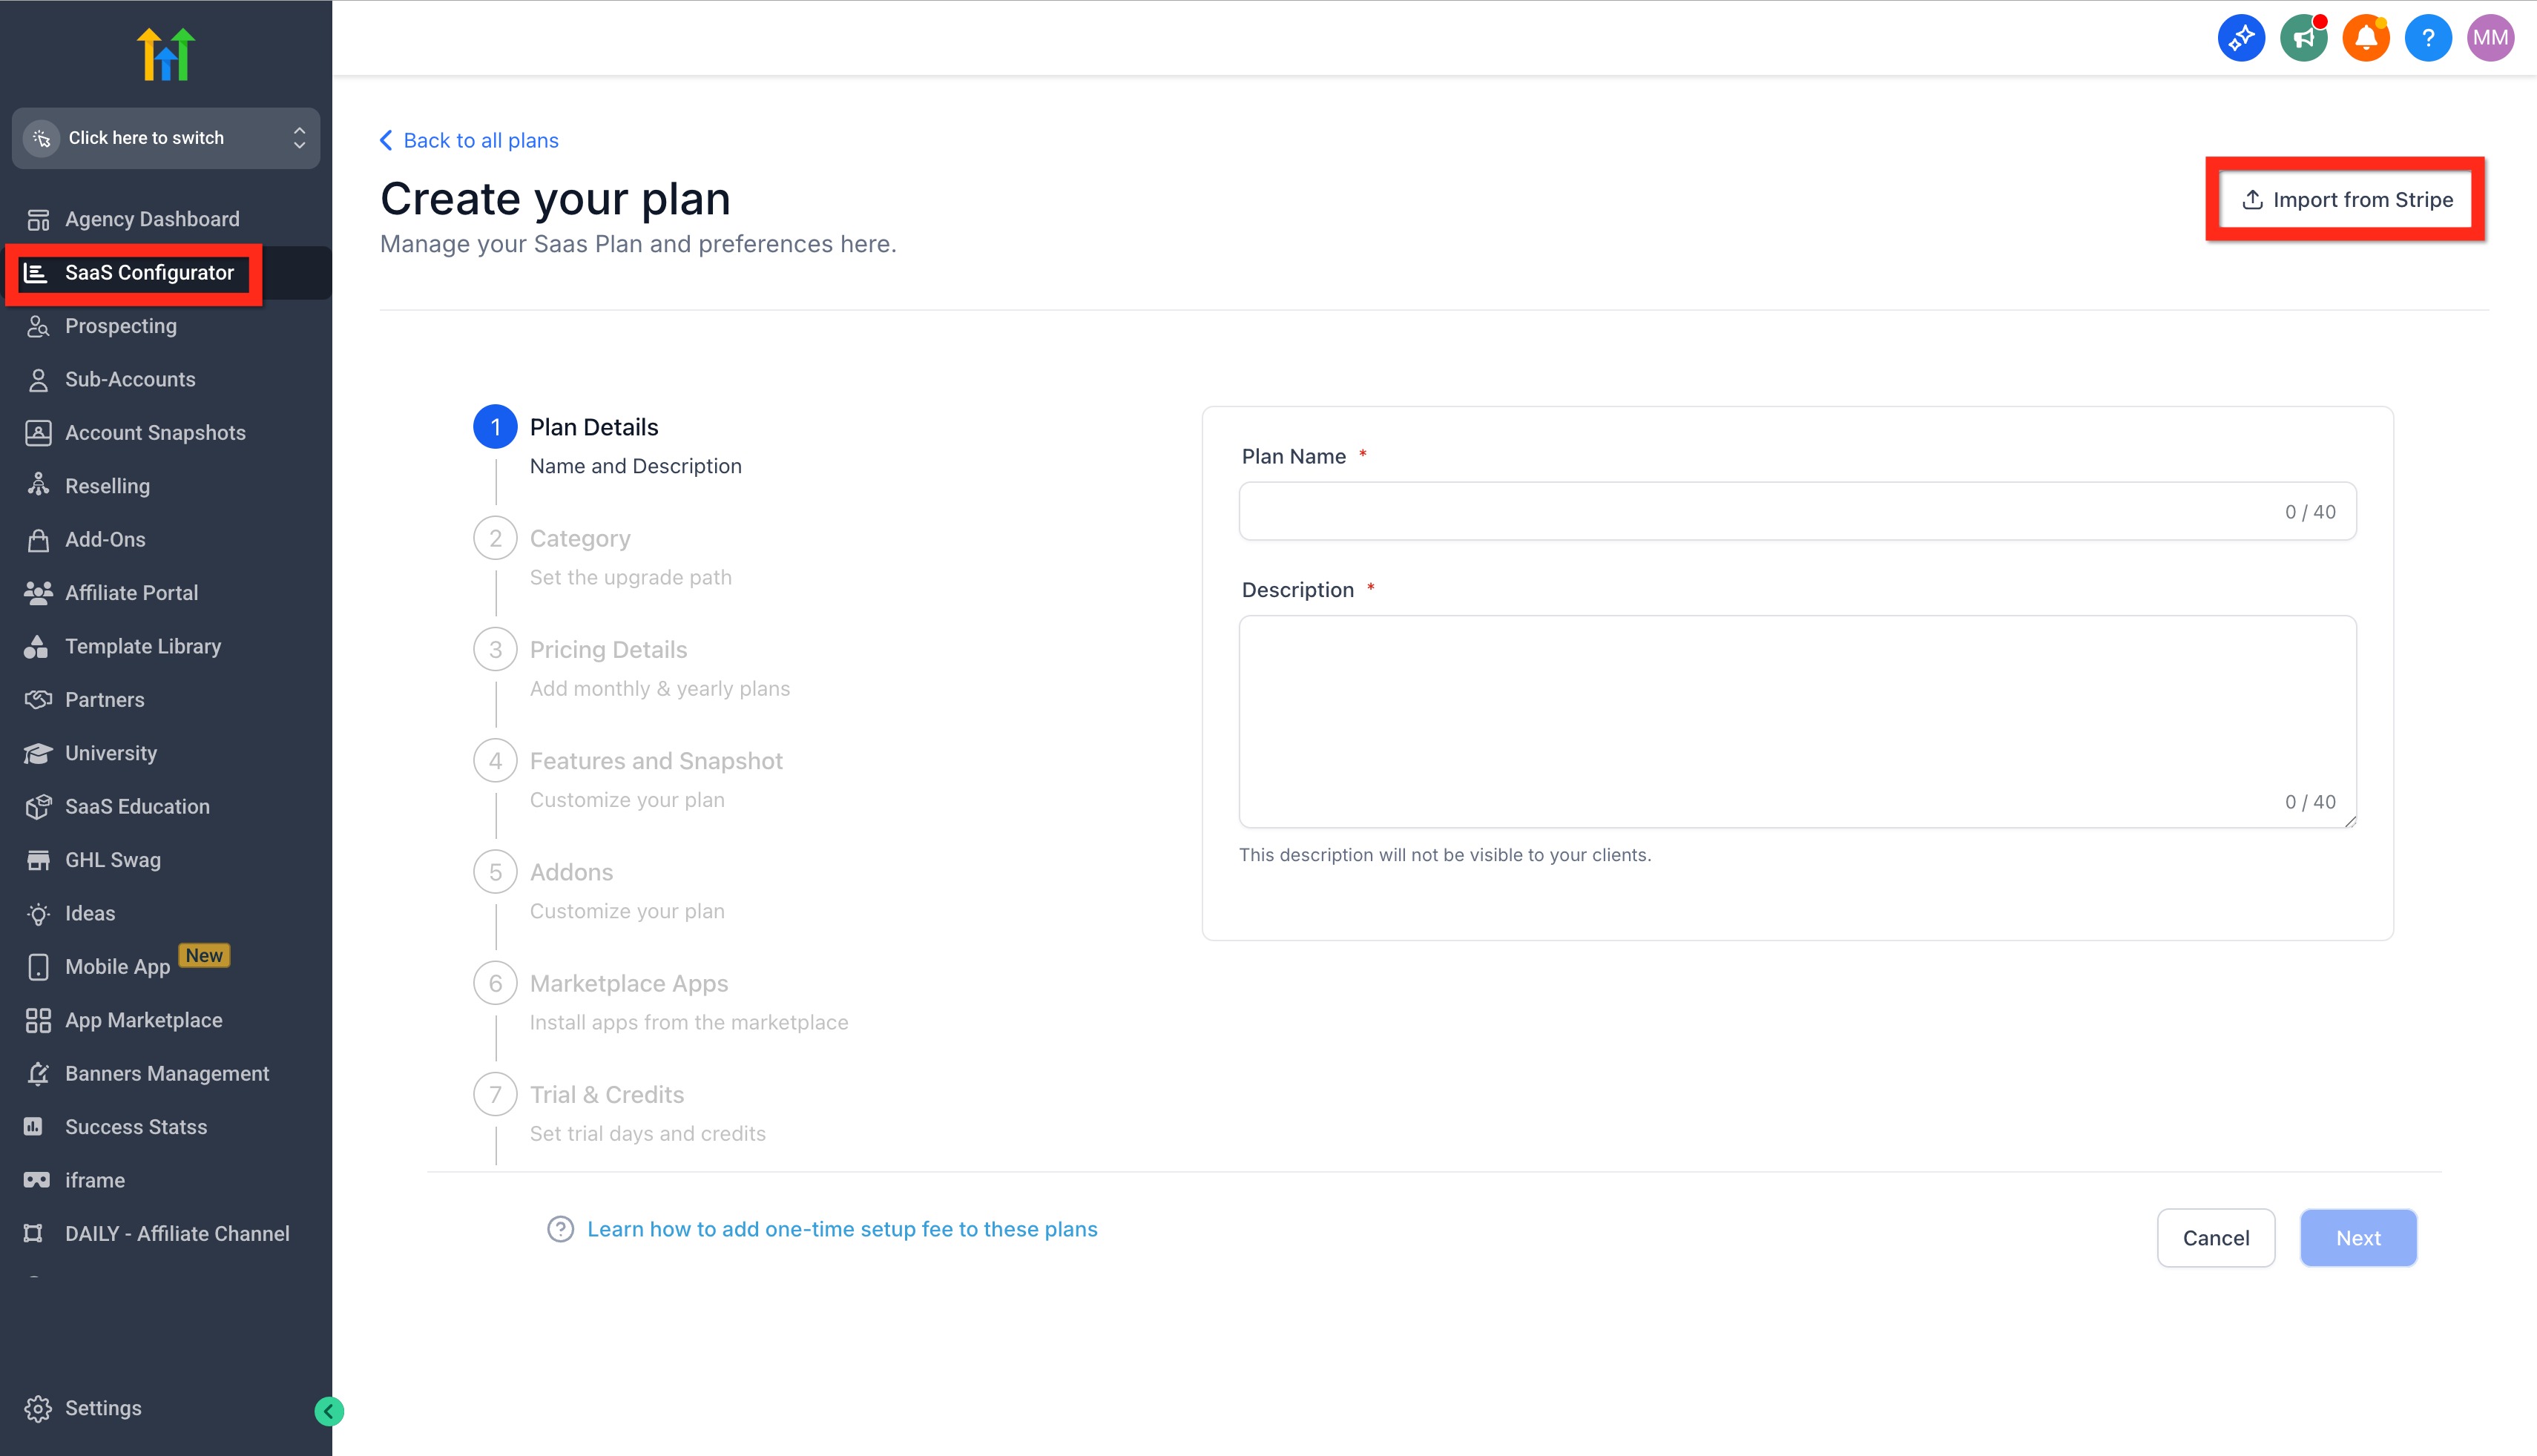Screen dimensions: 2537x1456
Task: Collapse sidebar with green arrow button
Action: click(x=329, y=1411)
